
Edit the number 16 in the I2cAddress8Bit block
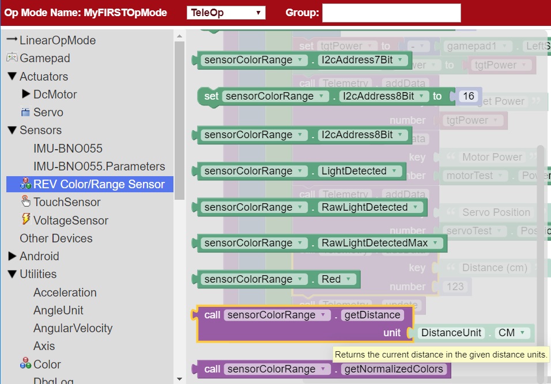(x=468, y=96)
